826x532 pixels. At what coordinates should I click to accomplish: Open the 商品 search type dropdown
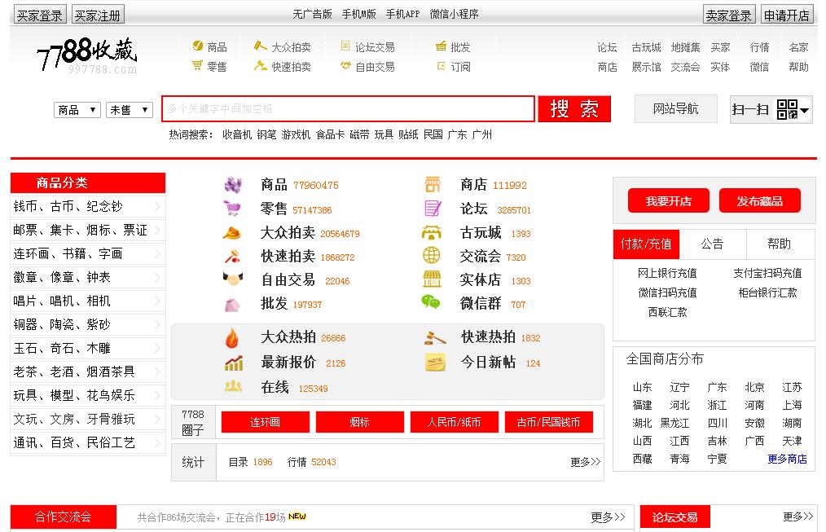tap(77, 109)
